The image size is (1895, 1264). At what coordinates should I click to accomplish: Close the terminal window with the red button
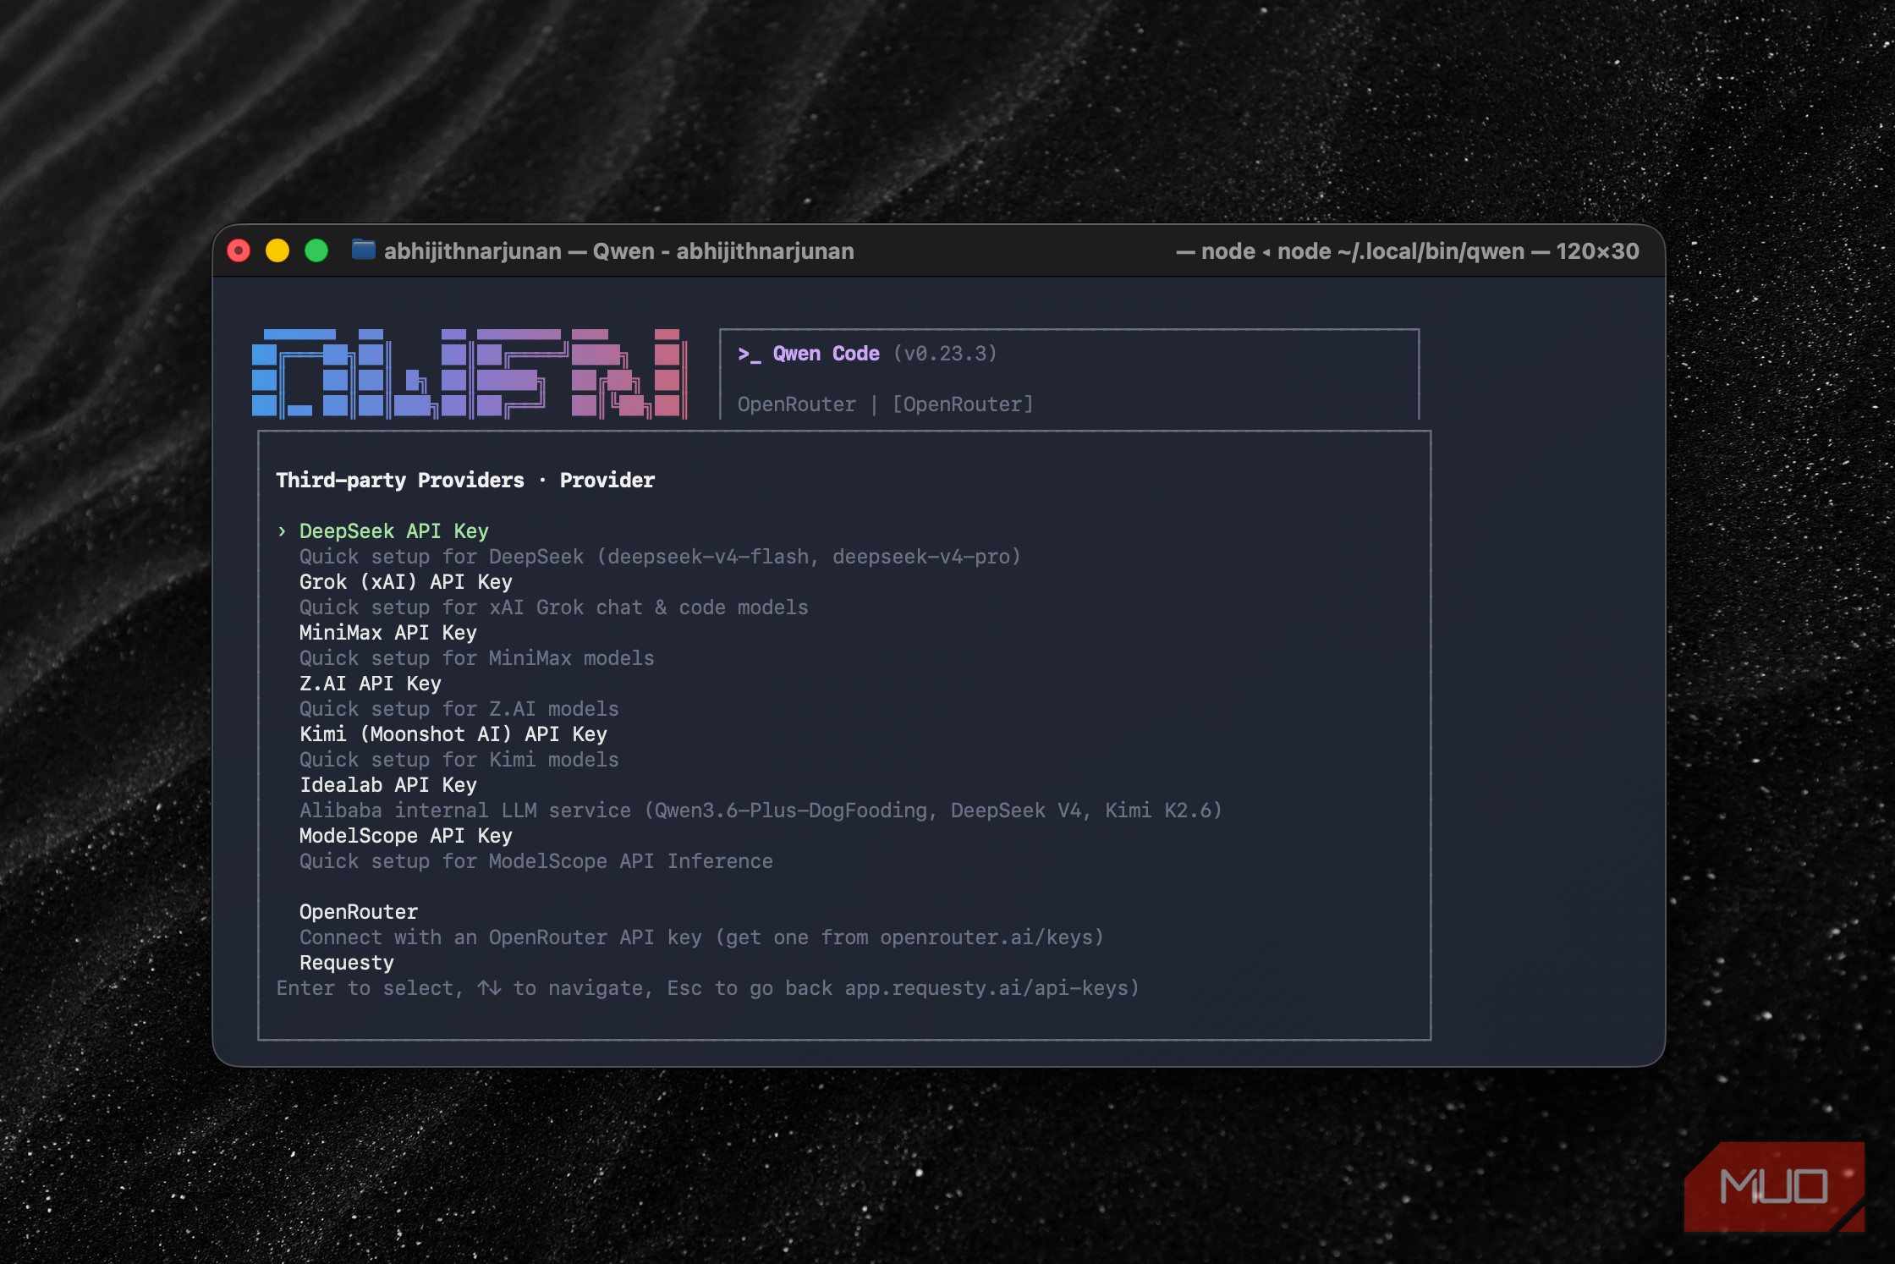tap(239, 250)
